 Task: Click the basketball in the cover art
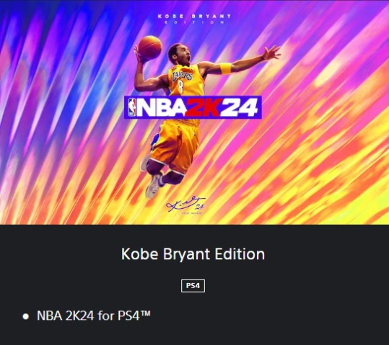tap(150, 48)
